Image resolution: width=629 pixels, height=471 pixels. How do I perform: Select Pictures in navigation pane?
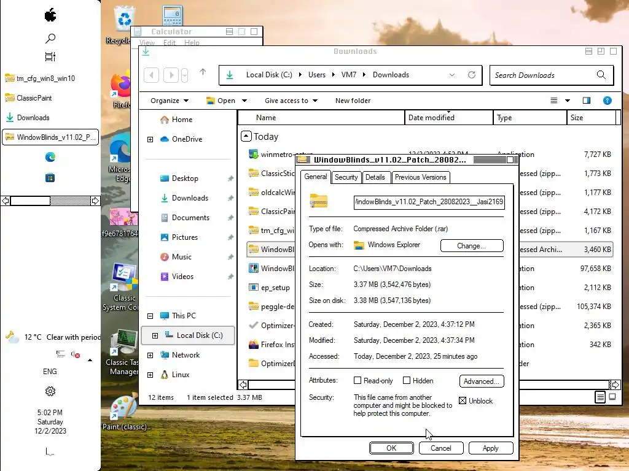coord(179,237)
